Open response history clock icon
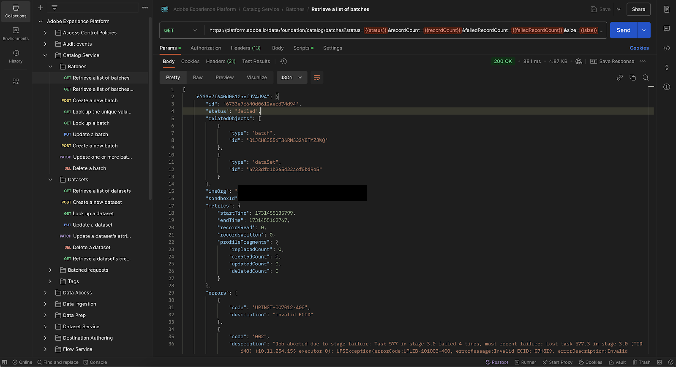 click(283, 62)
